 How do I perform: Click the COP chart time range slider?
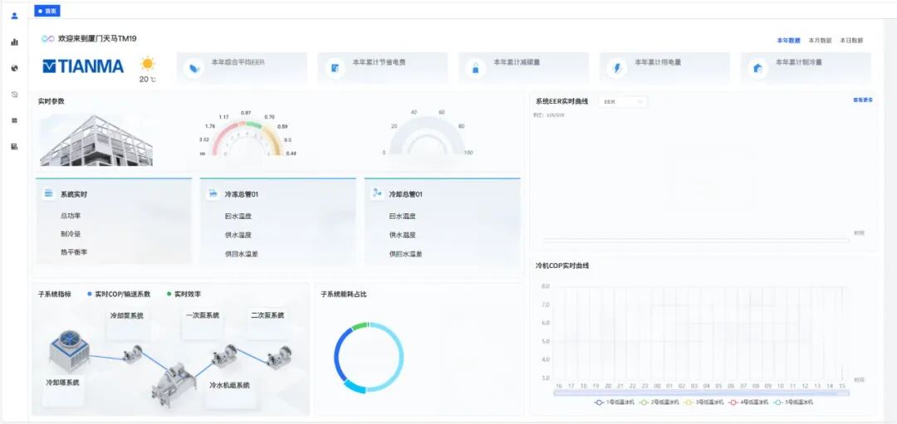click(701, 392)
